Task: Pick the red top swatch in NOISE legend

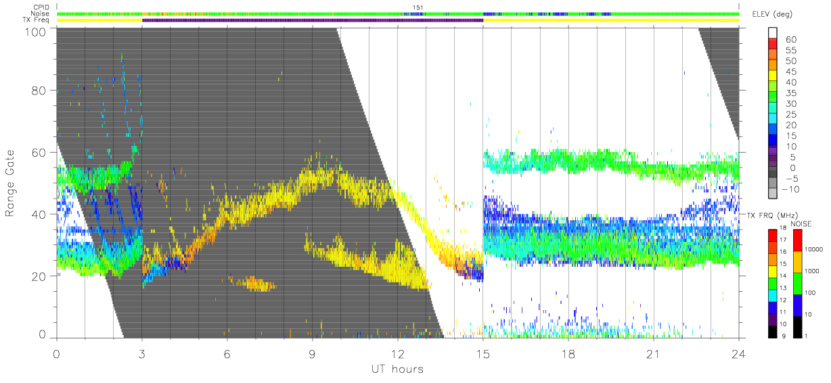Action: pyautogui.click(x=798, y=240)
